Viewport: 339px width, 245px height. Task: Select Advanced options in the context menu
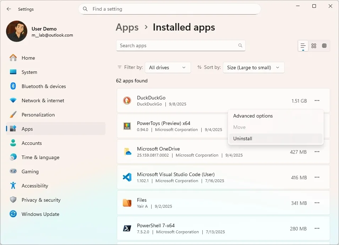click(x=253, y=116)
